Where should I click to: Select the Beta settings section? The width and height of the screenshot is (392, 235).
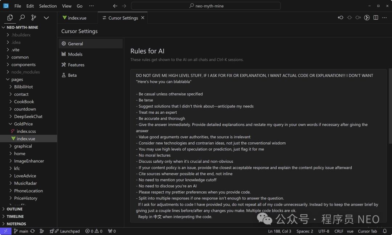tap(72, 75)
